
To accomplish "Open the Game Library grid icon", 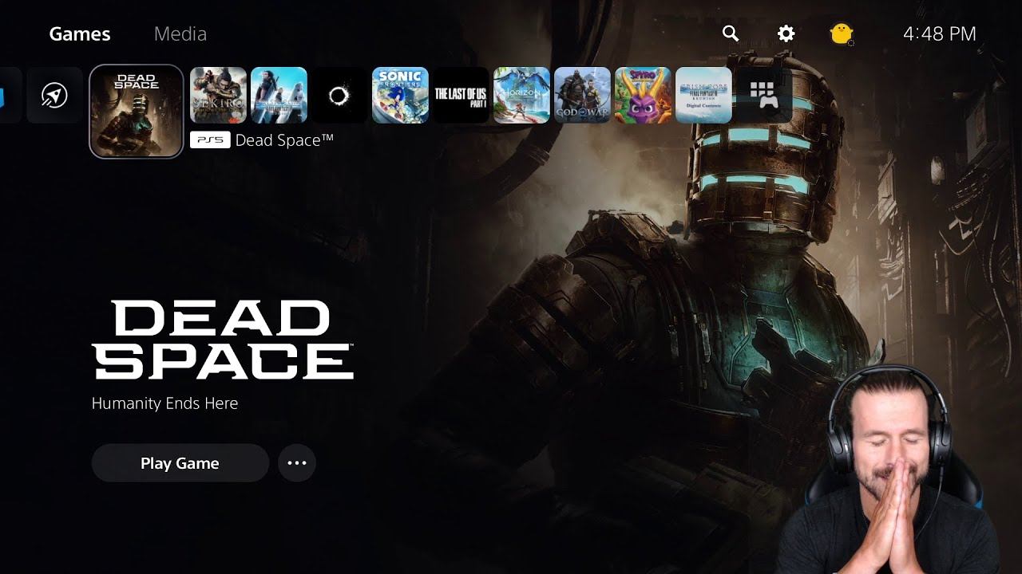I will click(764, 96).
